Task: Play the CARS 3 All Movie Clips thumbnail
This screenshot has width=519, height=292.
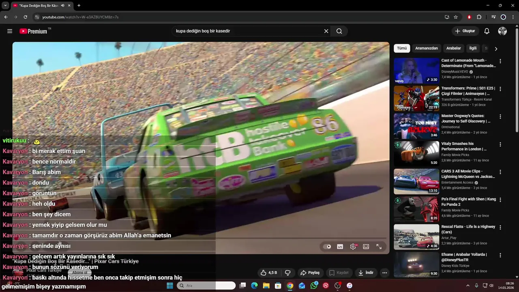Action: pos(416,182)
